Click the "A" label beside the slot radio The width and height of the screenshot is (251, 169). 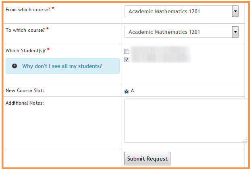132,91
